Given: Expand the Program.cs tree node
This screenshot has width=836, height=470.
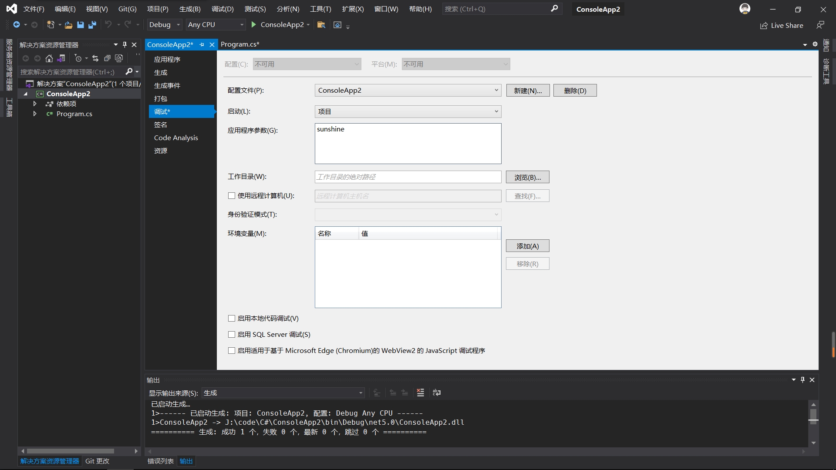Looking at the screenshot, I should (35, 114).
